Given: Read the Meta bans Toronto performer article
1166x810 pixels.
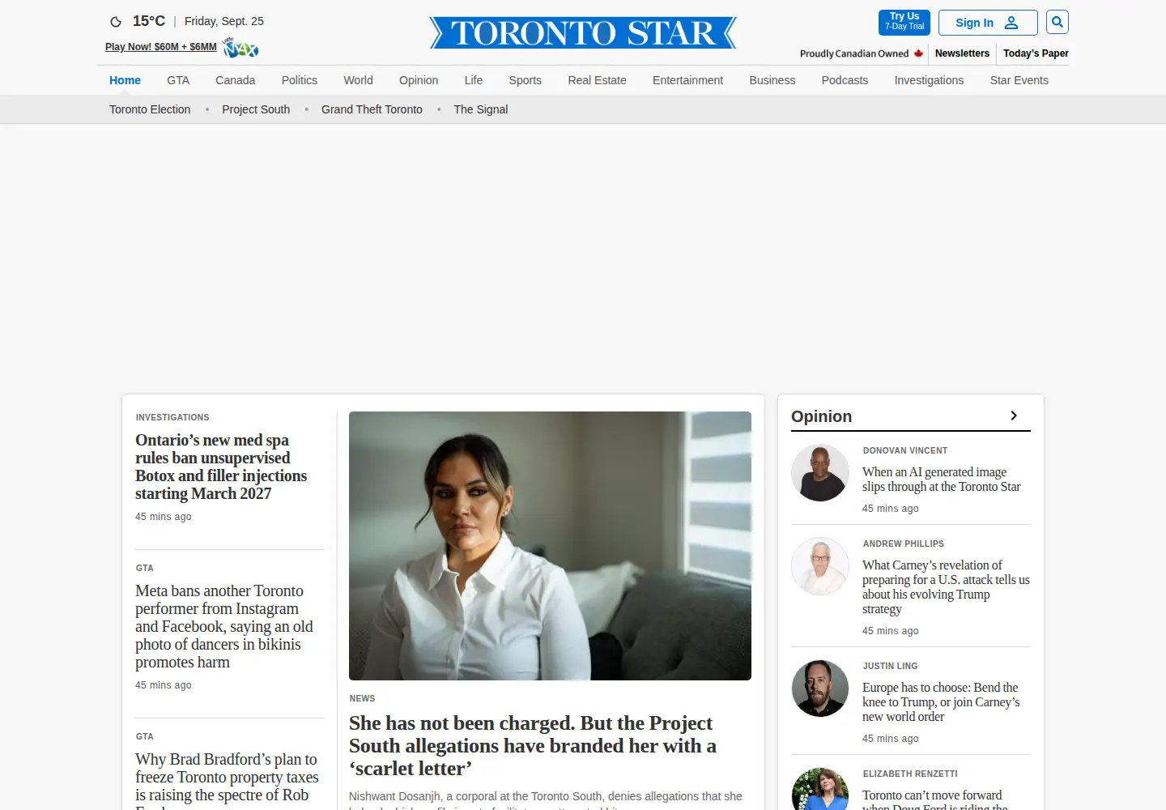Looking at the screenshot, I should [224, 626].
